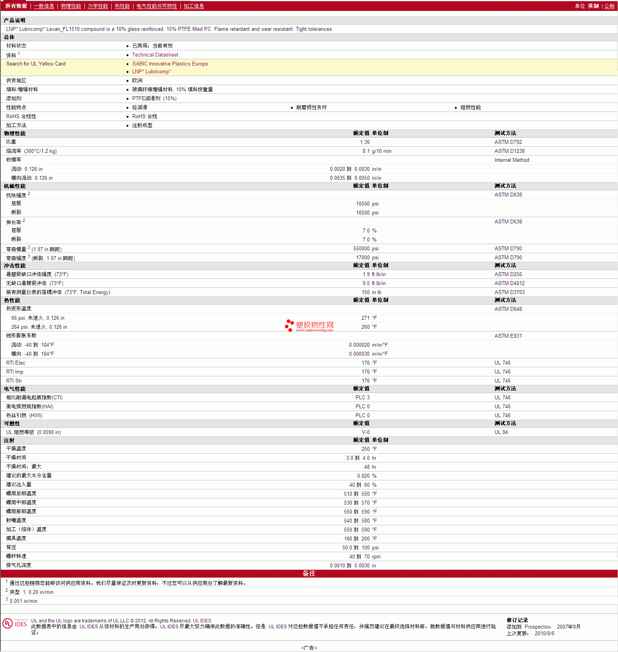618x652 pixels.
Task: Select 英制 (imperial) units
Action: click(x=593, y=6)
